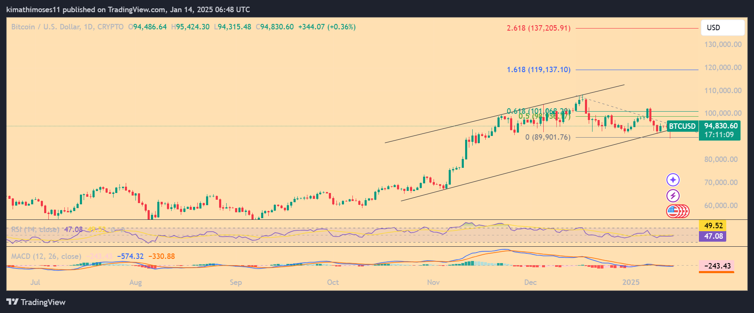Click the MACD -330.88 orange value
Viewport: 754px width, 313px height.
(161, 256)
